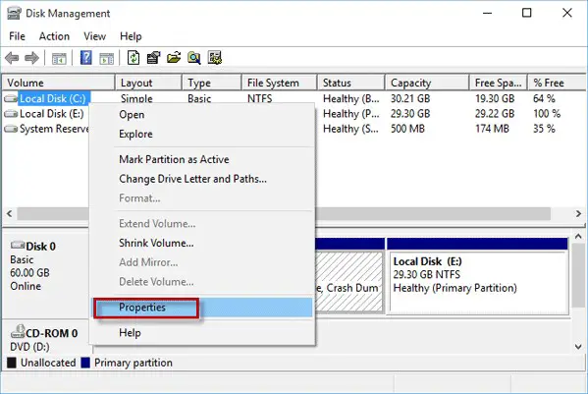Viewport: 588px width, 394px height.
Task: Select Mark Partition as Active
Action: click(x=174, y=159)
